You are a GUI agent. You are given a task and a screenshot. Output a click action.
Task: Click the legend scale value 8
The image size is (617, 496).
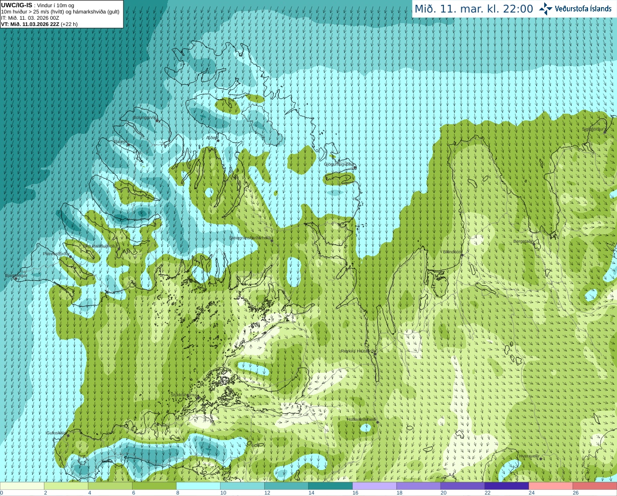pyautogui.click(x=178, y=493)
